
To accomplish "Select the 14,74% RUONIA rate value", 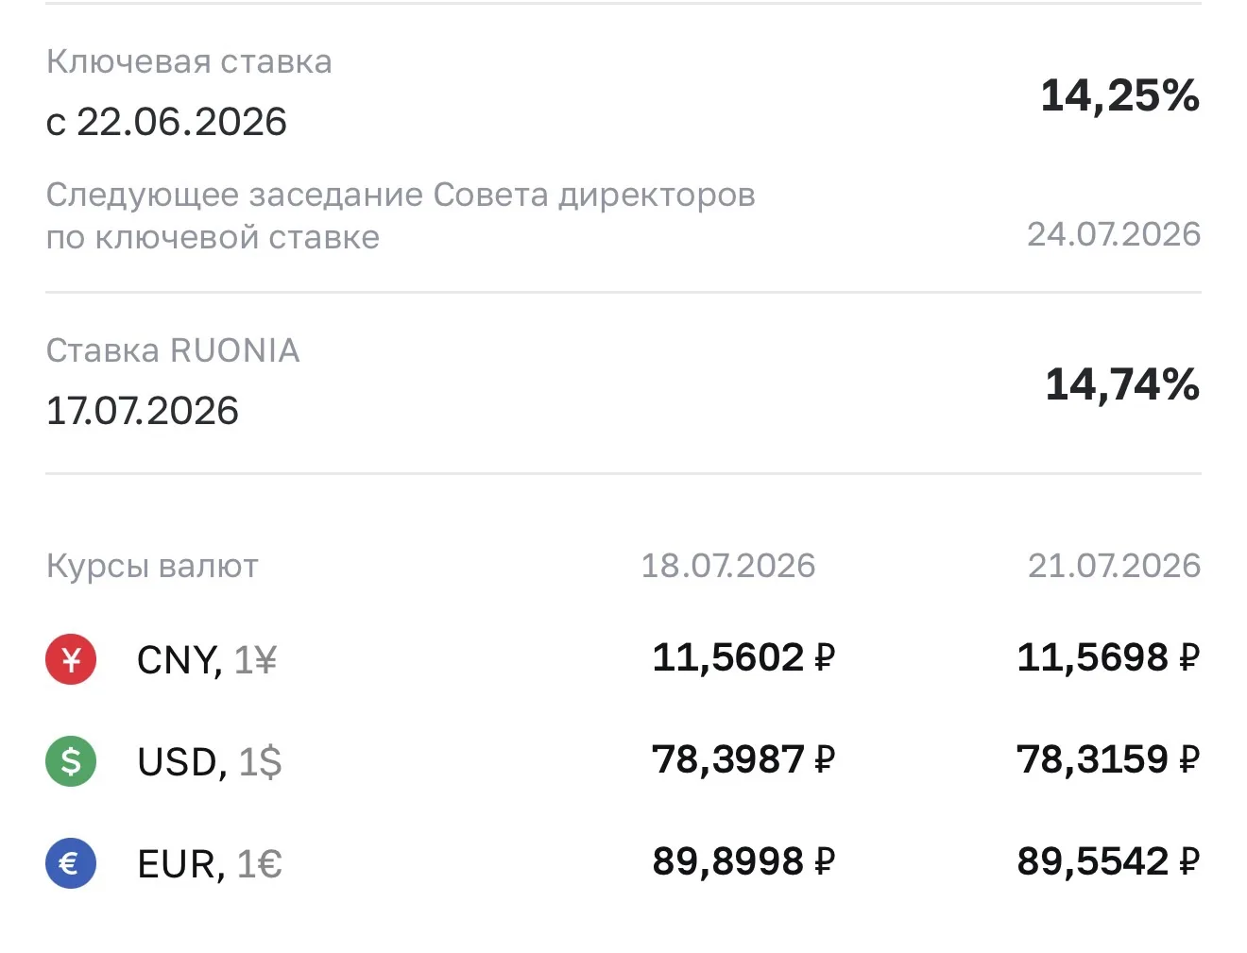I will point(1122,384).
